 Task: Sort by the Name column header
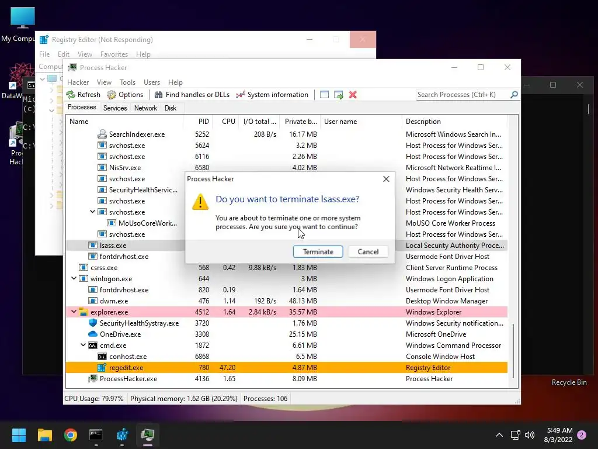[125, 122]
